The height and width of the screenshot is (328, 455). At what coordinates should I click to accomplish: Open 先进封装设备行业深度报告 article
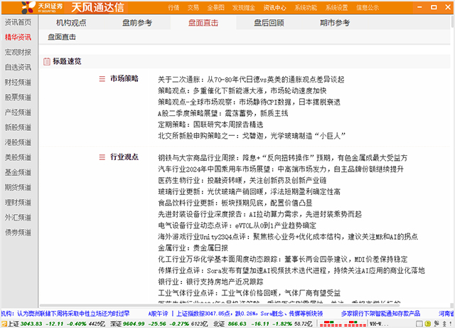[259, 214]
